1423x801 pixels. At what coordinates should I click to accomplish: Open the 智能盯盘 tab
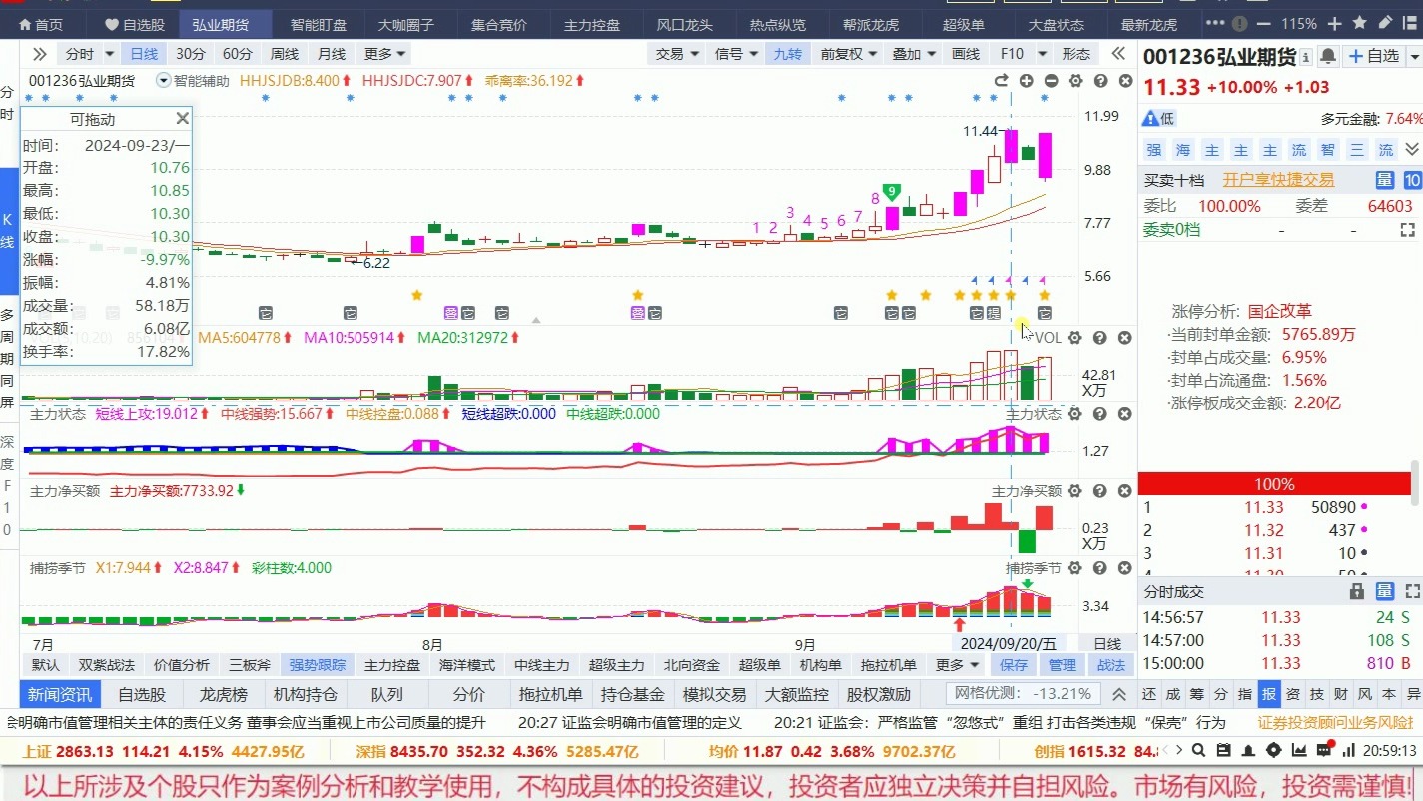click(x=319, y=24)
